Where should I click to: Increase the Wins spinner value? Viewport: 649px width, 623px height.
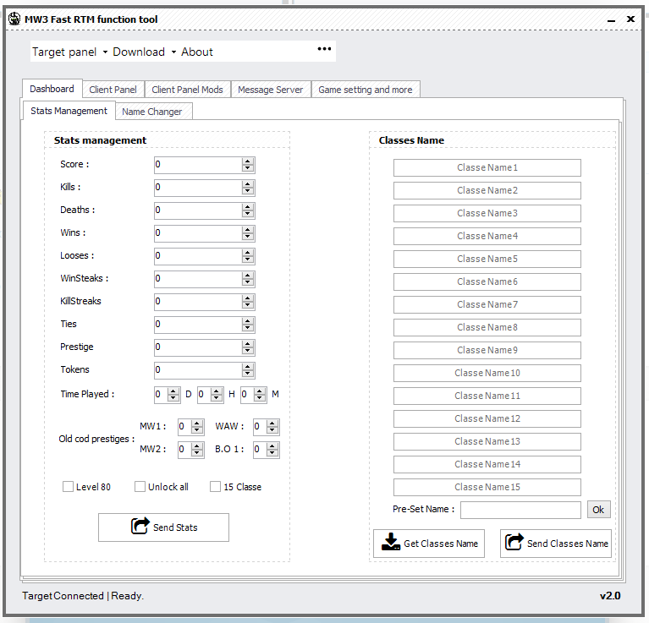click(248, 229)
